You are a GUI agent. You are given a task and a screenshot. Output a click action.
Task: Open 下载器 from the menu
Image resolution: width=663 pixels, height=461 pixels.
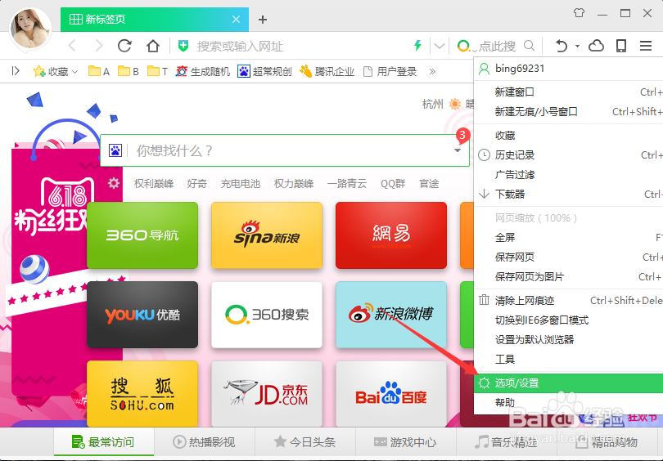568,195
